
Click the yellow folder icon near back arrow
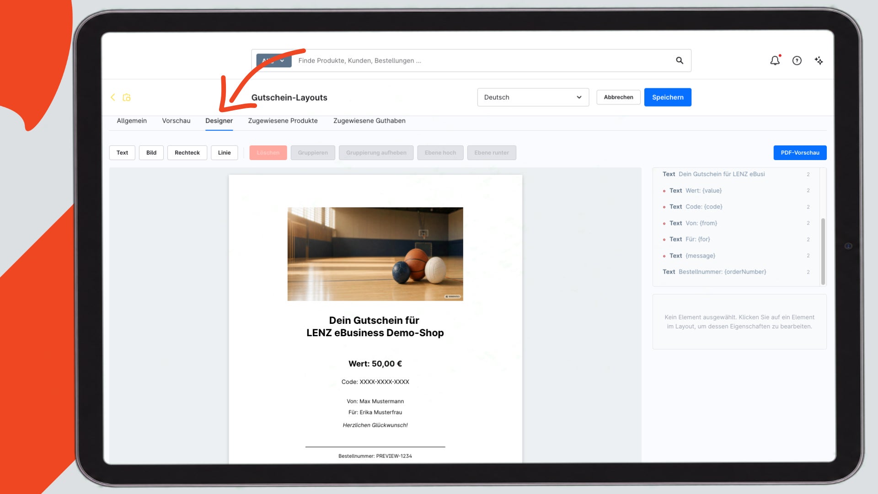coord(127,97)
